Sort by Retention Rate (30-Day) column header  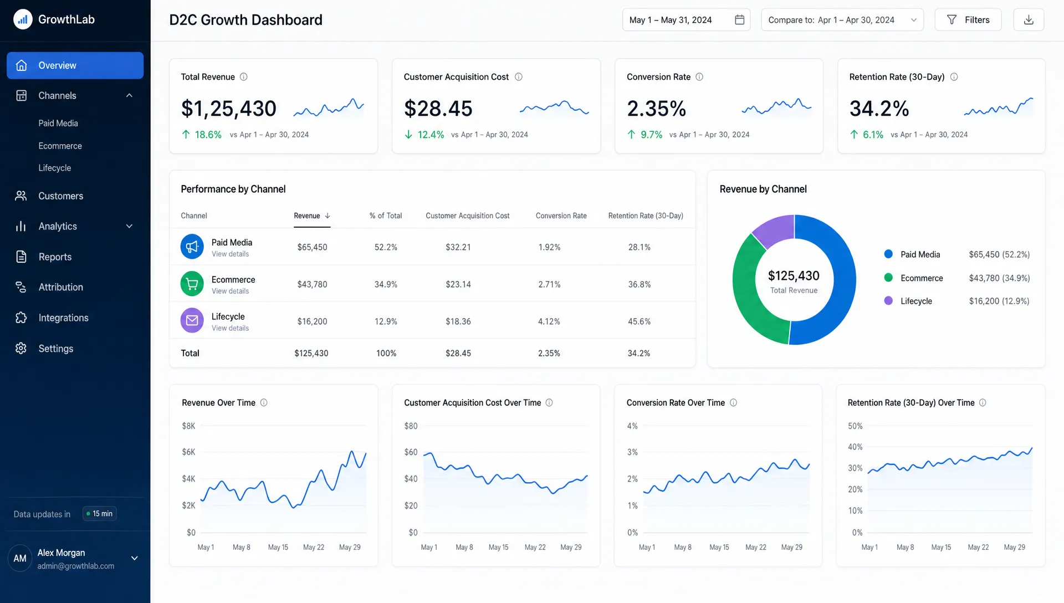click(646, 216)
